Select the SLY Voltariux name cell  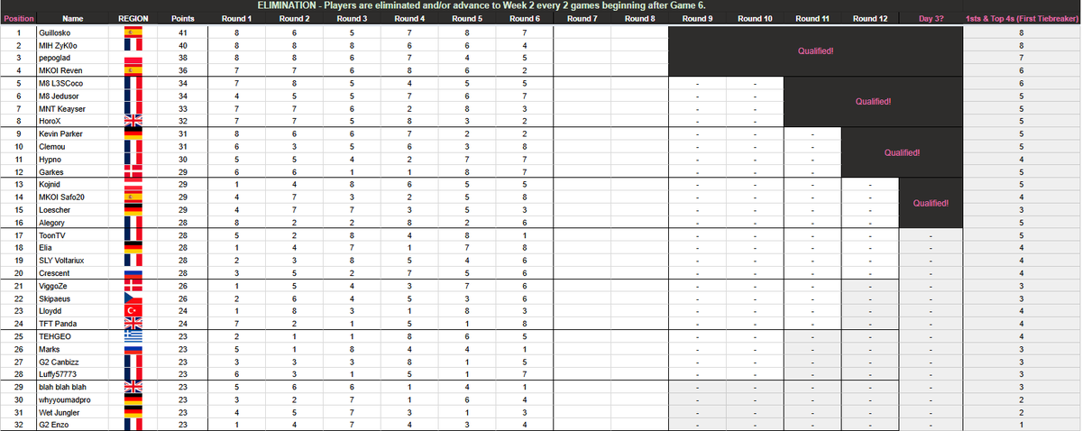pos(73,260)
